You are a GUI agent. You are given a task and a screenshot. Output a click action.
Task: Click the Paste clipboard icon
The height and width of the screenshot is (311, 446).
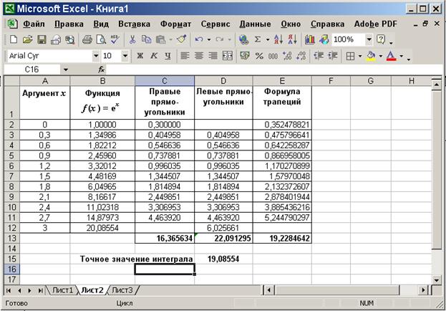(x=161, y=39)
